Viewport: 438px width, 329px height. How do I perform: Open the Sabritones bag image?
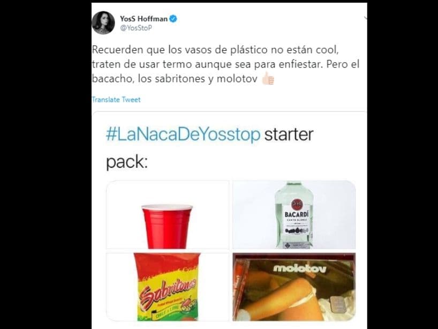(167, 287)
